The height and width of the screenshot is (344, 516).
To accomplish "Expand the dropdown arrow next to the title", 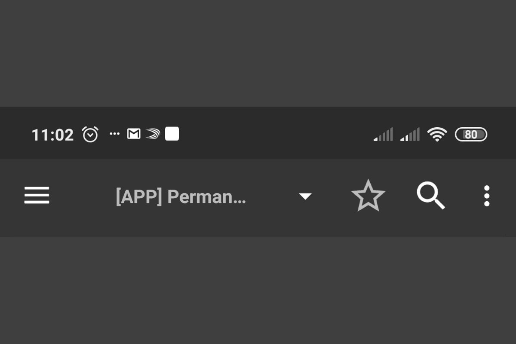I will pos(305,196).
